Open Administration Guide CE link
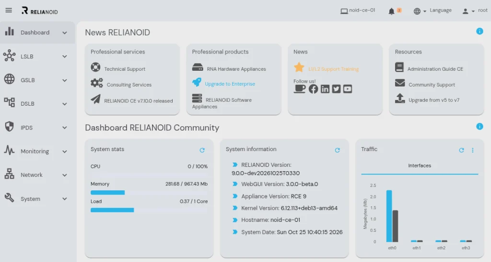 (x=435, y=69)
